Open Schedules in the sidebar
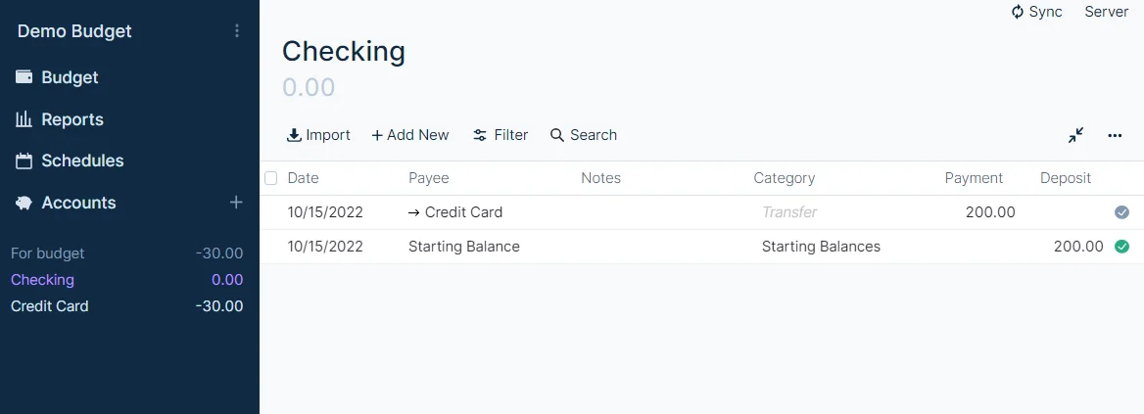Viewport: 1144px width, 414px height. tap(82, 161)
